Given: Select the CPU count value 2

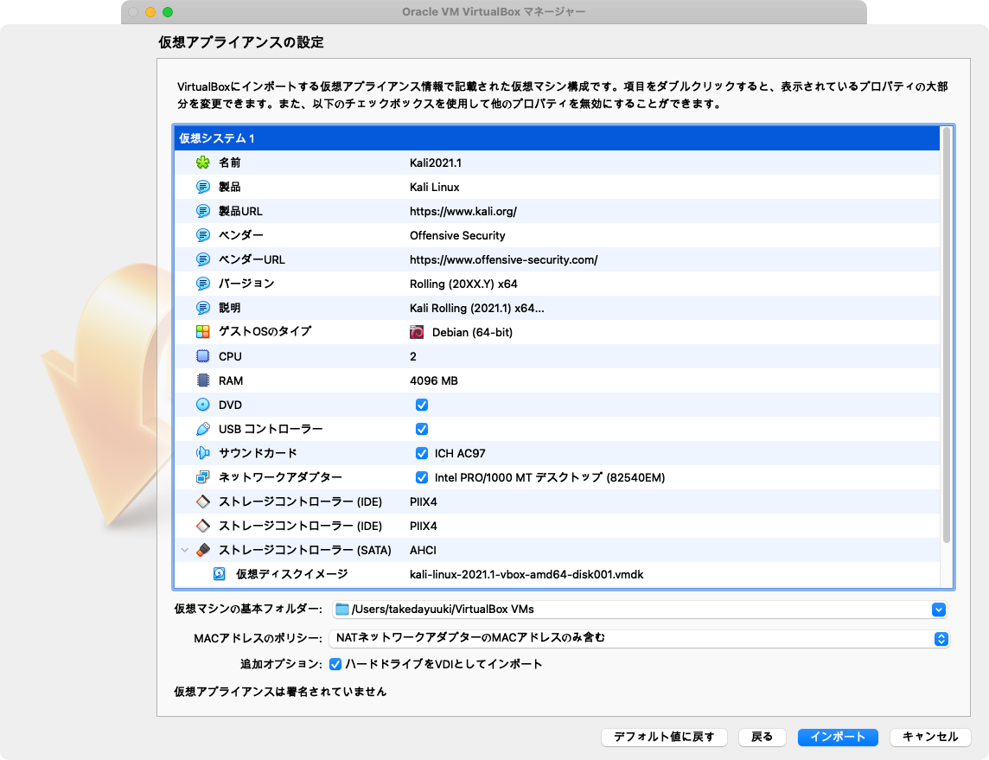Looking at the screenshot, I should [x=413, y=356].
